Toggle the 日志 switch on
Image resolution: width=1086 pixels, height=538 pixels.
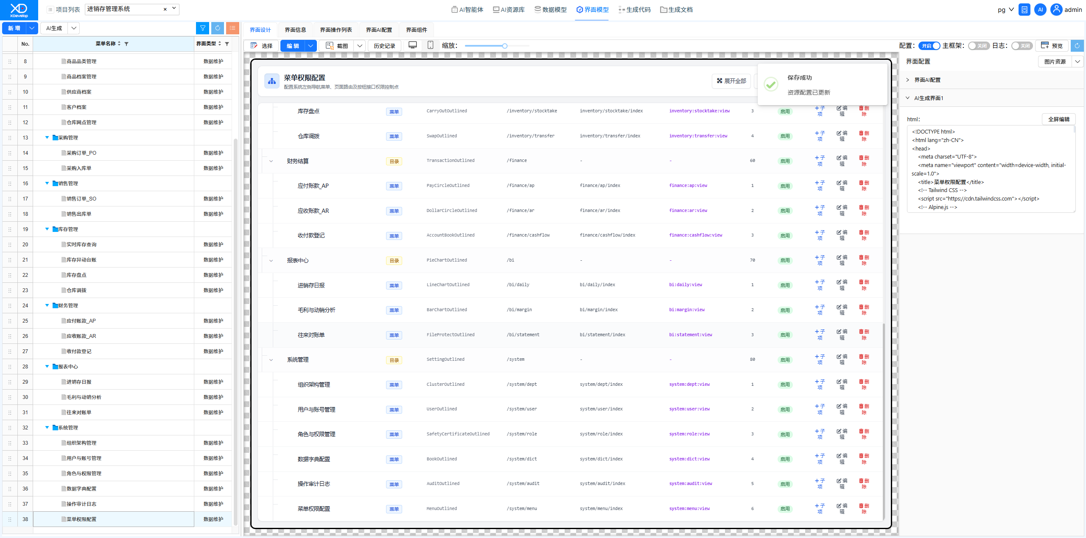[x=1022, y=46]
